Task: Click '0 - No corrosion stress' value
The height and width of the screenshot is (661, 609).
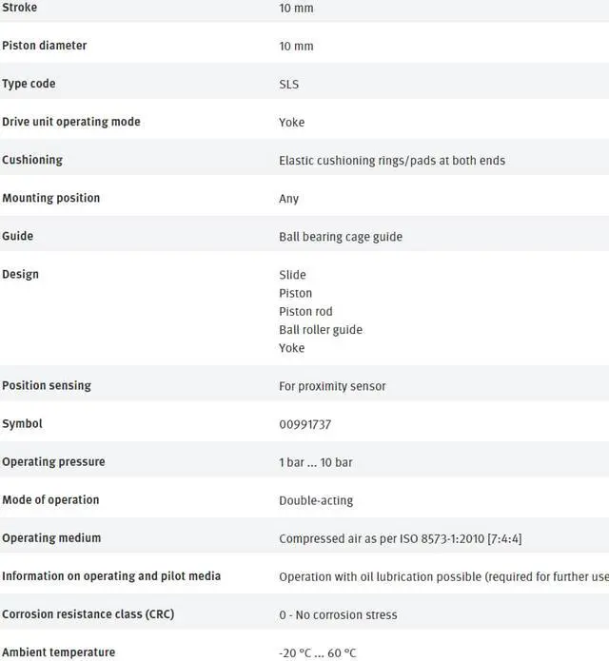Action: point(338,614)
